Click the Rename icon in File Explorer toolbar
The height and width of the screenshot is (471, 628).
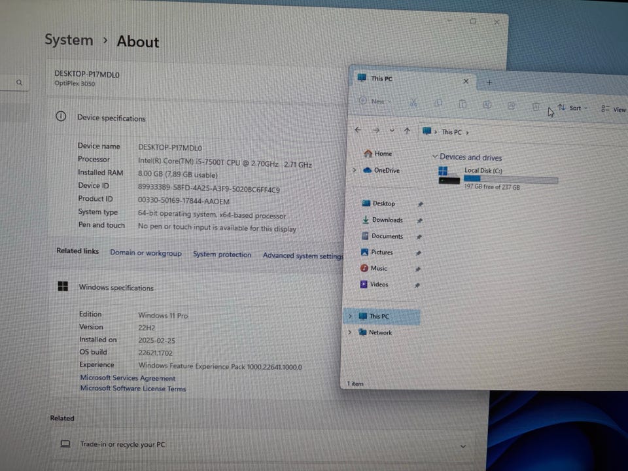point(487,105)
